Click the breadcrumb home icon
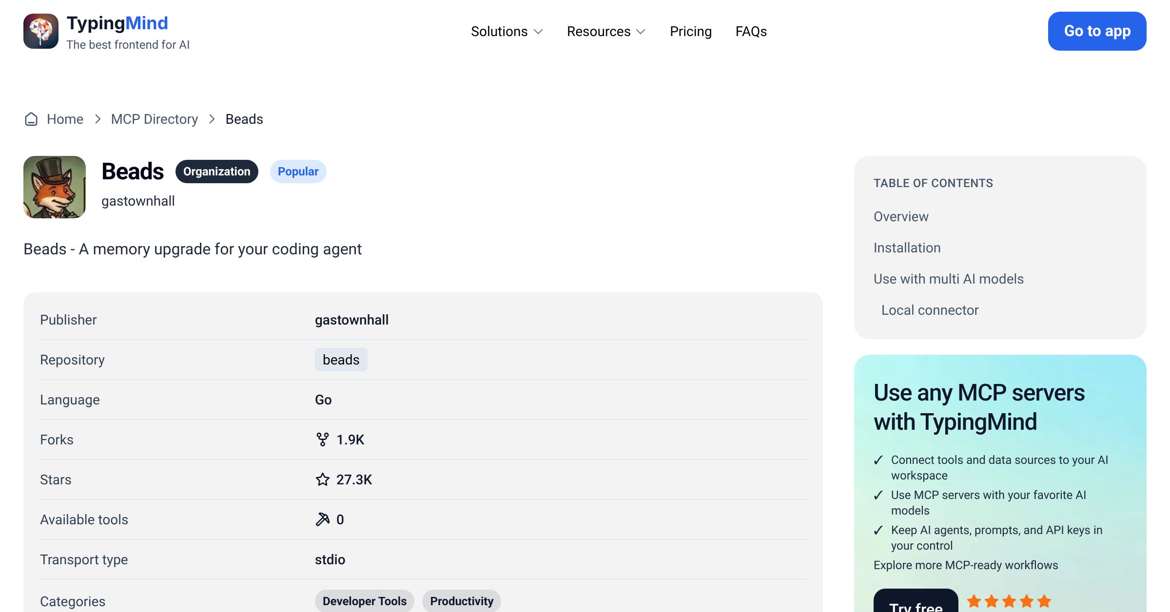The image size is (1170, 612). point(31,119)
